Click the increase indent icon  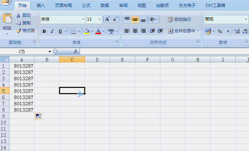pyautogui.click(x=160, y=31)
